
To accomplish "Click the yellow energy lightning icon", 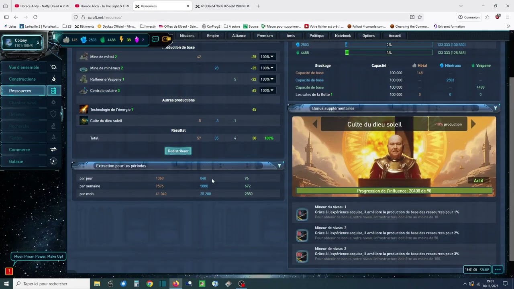I will [122, 40].
